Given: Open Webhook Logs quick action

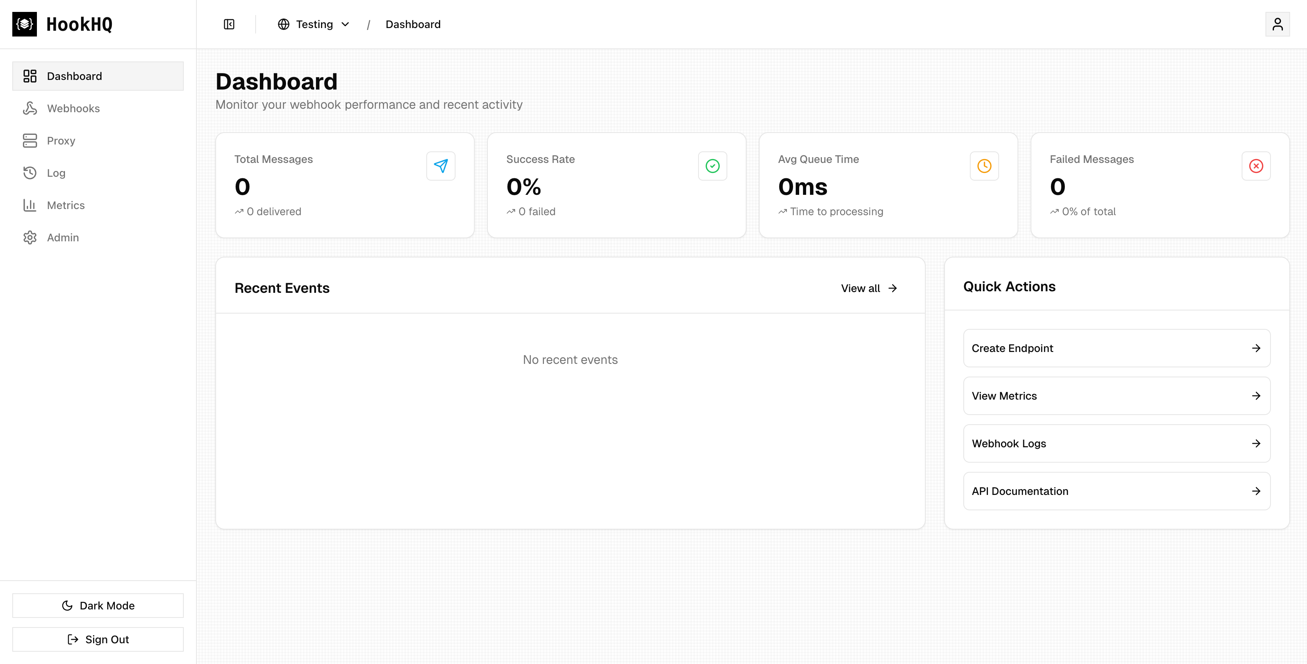Looking at the screenshot, I should tap(1117, 443).
